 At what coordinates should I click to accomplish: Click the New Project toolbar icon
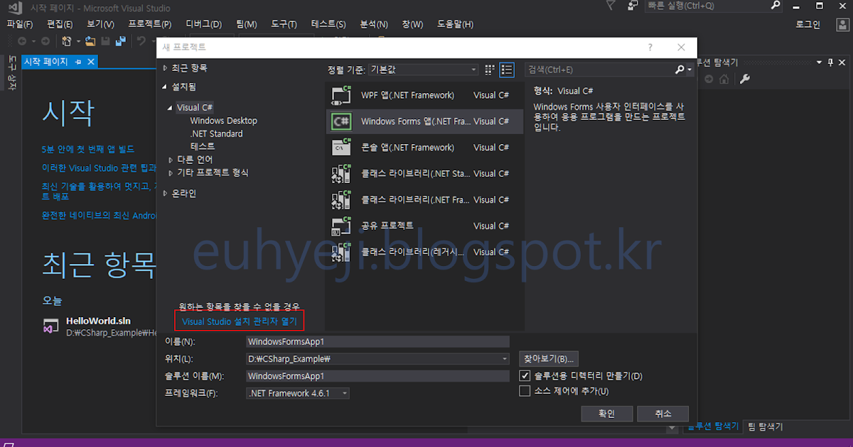click(67, 41)
